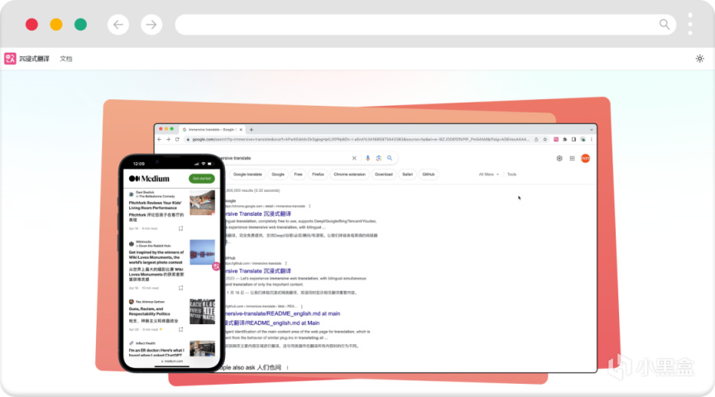Open the 'All filters' dropdown
Screen dimensions: 715x397
tap(488, 175)
